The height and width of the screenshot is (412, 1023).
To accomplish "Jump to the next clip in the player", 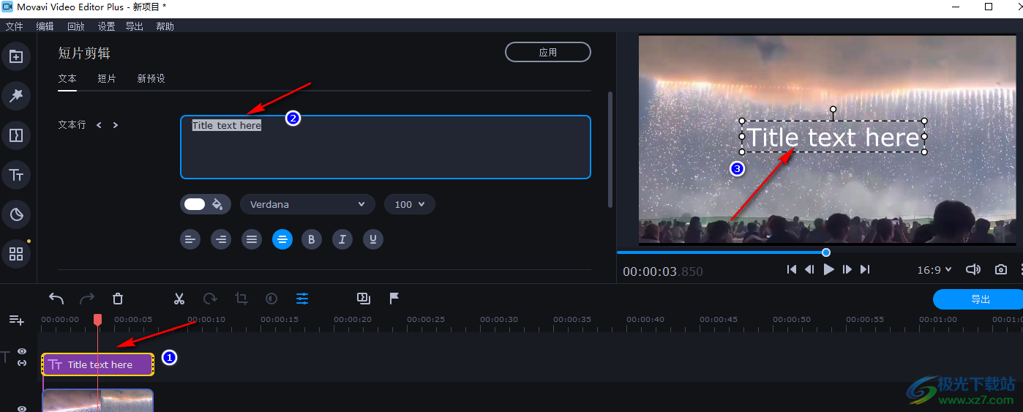I will click(865, 269).
